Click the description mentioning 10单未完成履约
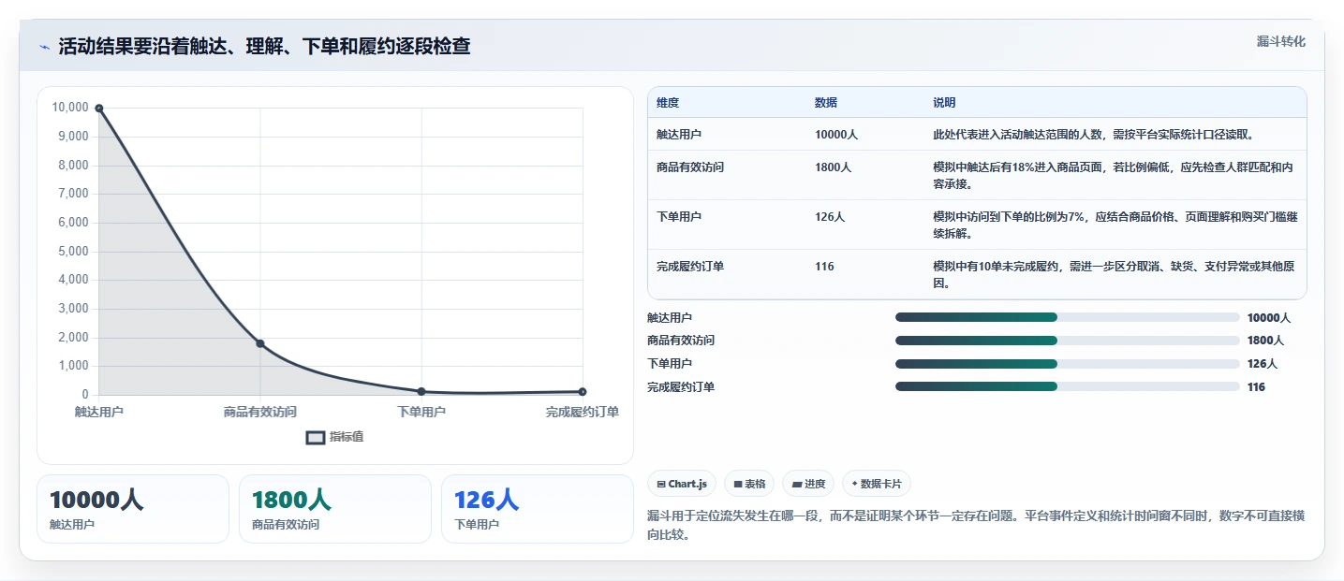 (x=1114, y=275)
